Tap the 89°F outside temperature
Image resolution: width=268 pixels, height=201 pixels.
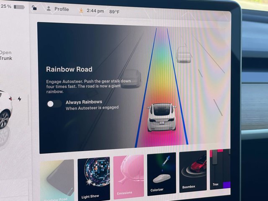click(x=114, y=12)
